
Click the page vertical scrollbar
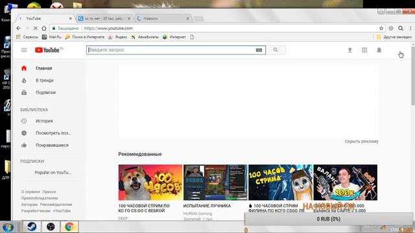[x=413, y=76]
